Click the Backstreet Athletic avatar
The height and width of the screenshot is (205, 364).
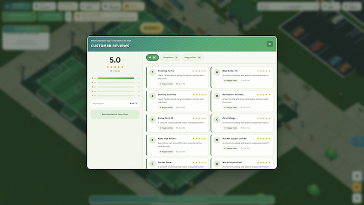click(x=217, y=96)
